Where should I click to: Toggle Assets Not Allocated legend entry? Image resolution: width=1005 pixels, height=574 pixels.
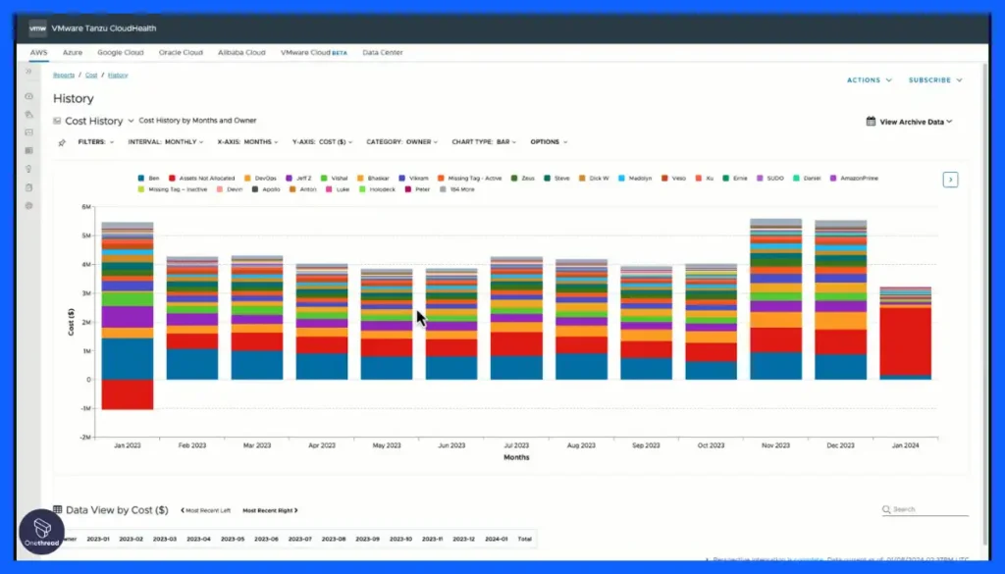click(202, 179)
